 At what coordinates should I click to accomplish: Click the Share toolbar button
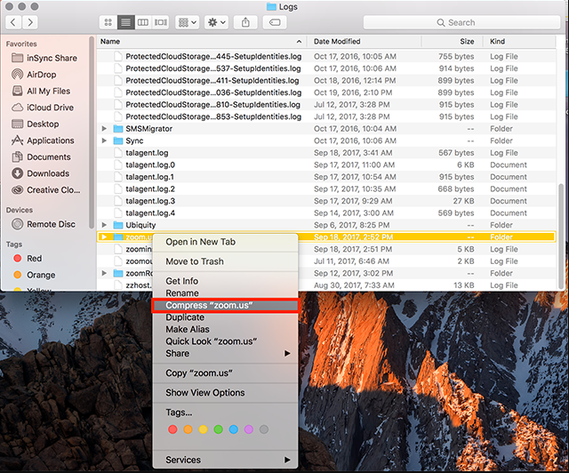coord(245,22)
